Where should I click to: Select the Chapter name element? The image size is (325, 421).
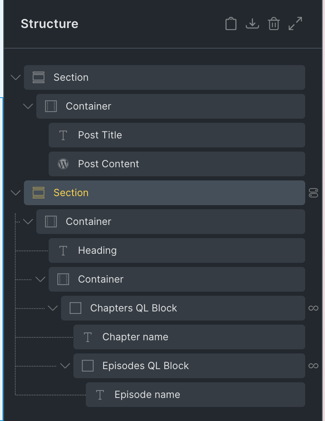pyautogui.click(x=135, y=337)
